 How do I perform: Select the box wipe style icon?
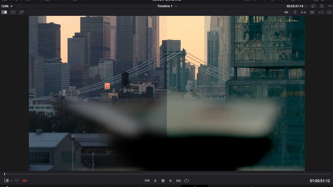(329, 12)
